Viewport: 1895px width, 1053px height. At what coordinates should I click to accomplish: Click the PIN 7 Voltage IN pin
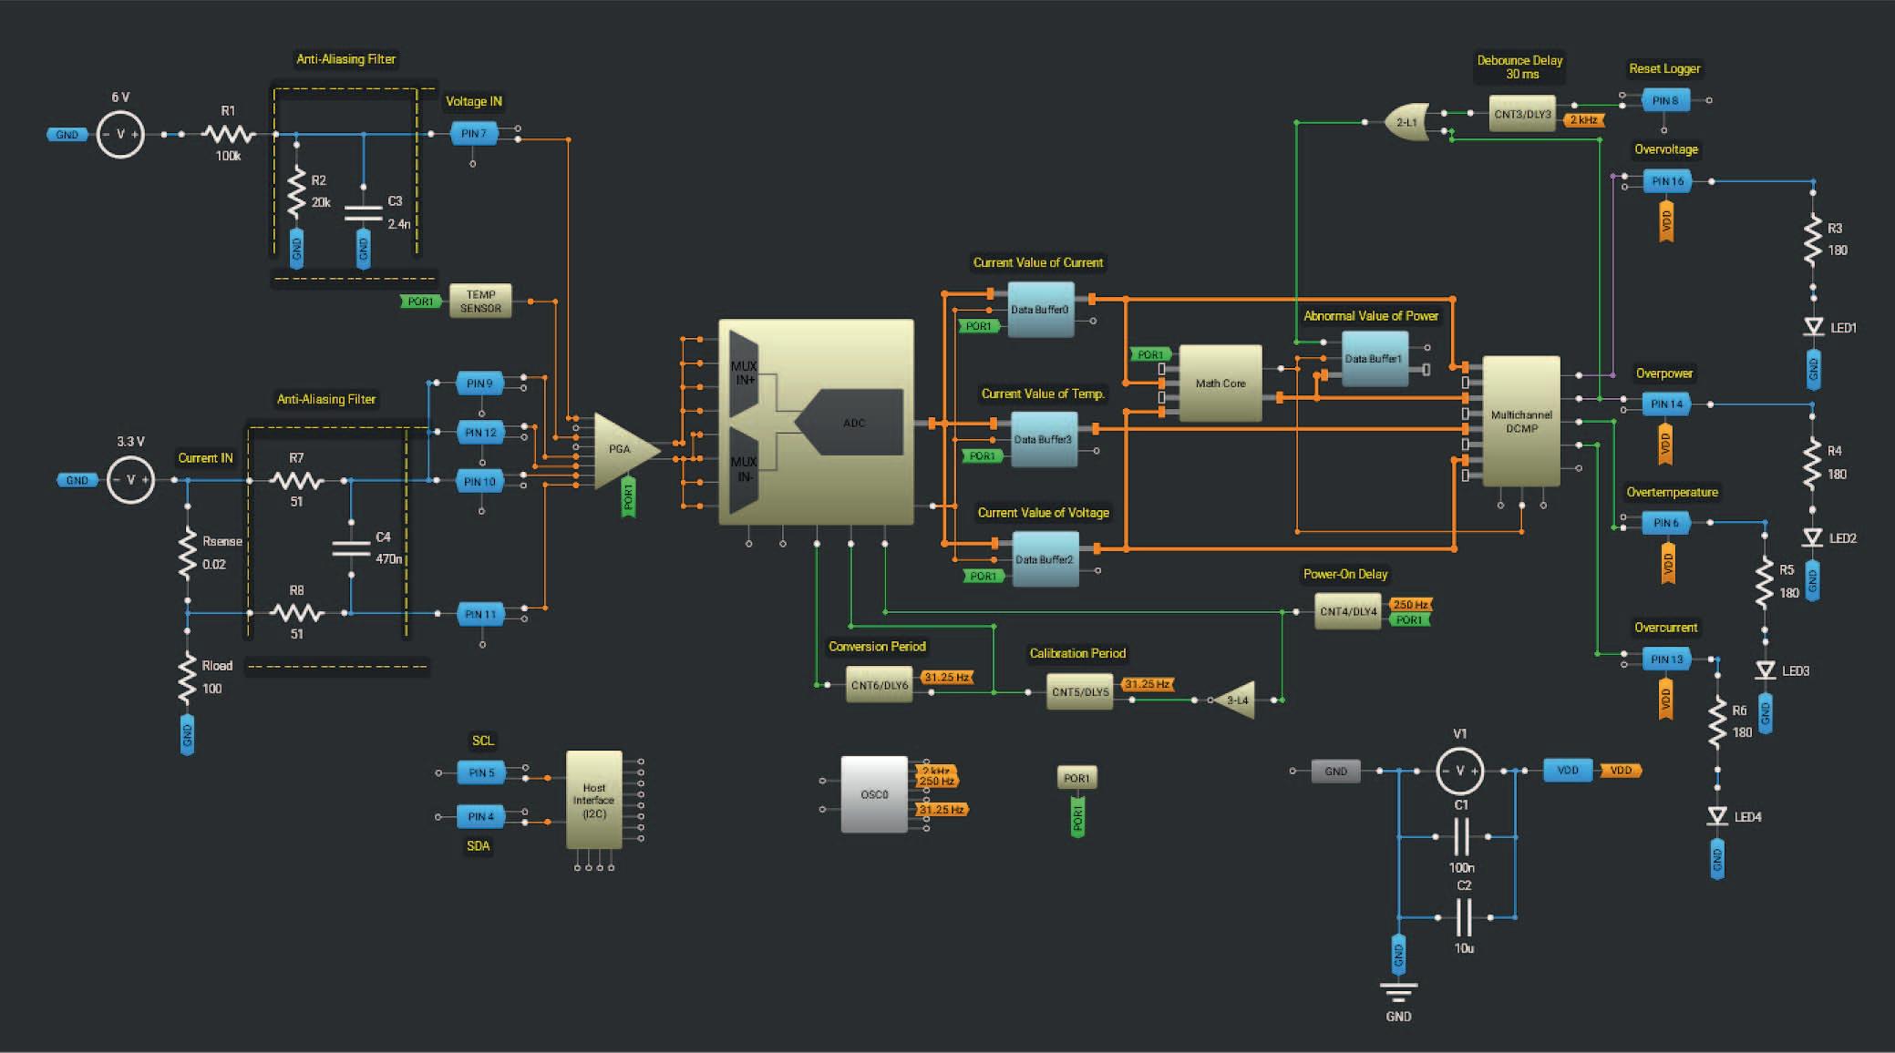pyautogui.click(x=473, y=134)
